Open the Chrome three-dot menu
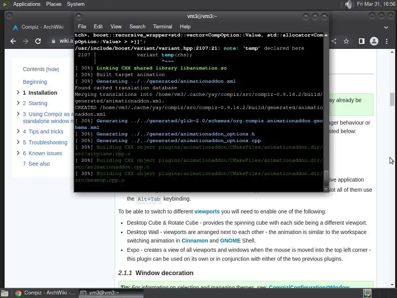 387,41
